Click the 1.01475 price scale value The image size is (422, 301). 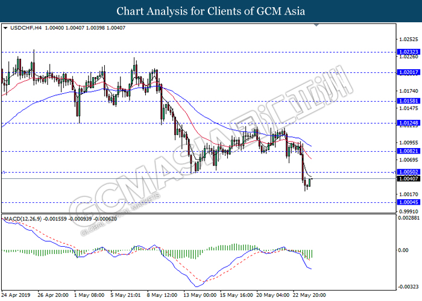[x=409, y=108]
